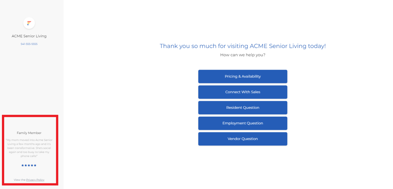This screenshot has height=189, width=393.
Task: Click the 'View the' text beside Privacy Policy
Action: [20, 180]
